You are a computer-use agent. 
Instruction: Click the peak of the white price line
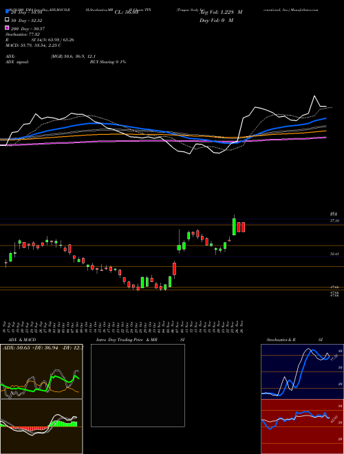314,96
